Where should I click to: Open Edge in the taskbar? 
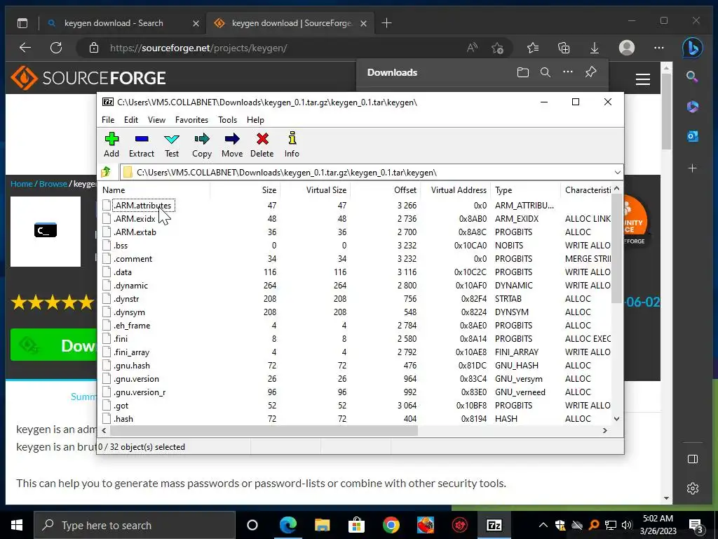[x=287, y=525]
